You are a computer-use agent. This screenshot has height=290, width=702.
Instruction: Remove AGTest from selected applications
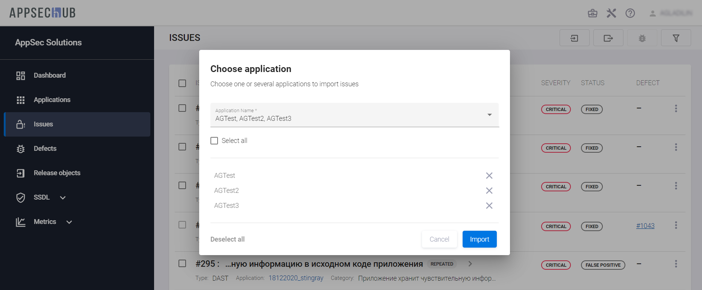(x=489, y=176)
